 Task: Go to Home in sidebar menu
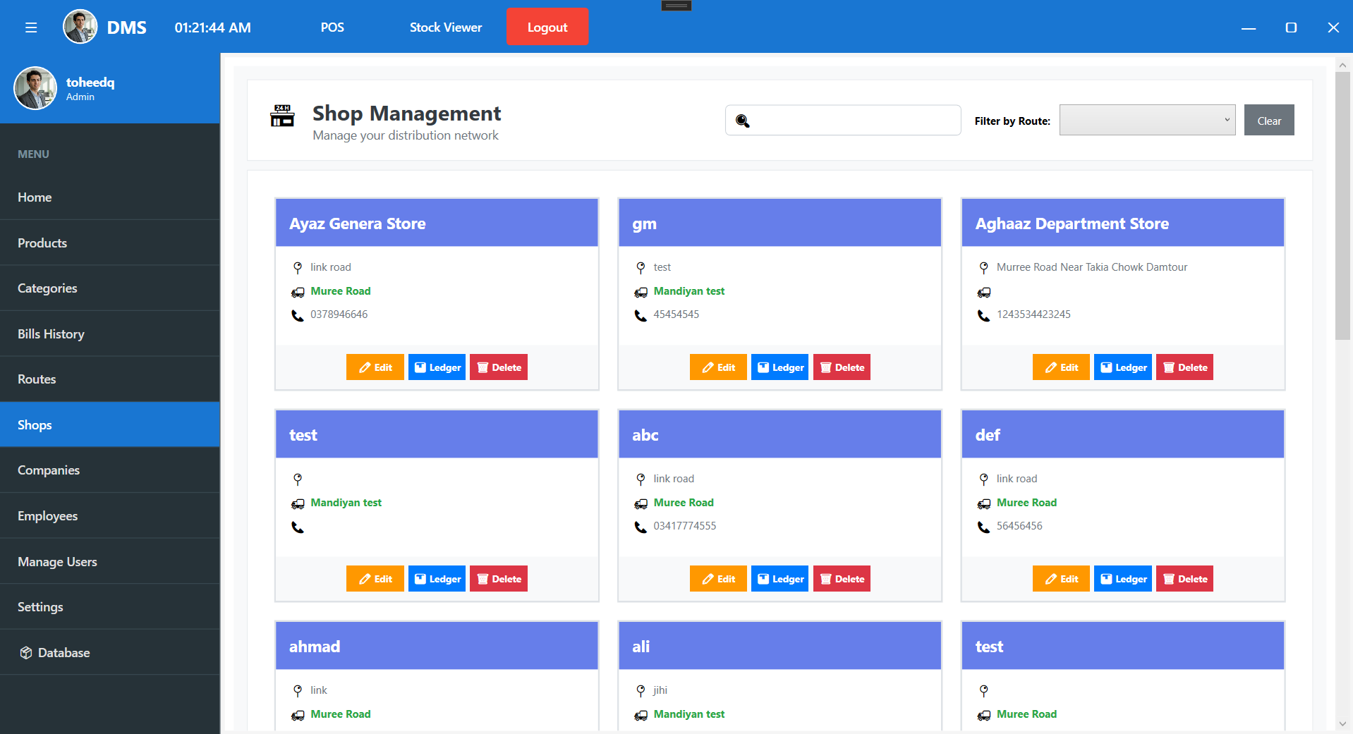pyautogui.click(x=110, y=197)
